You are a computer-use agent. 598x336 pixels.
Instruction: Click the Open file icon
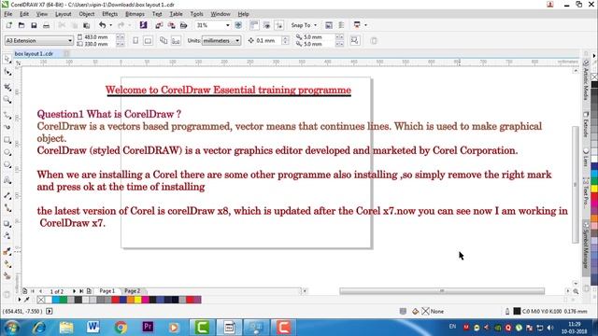coord(21,25)
